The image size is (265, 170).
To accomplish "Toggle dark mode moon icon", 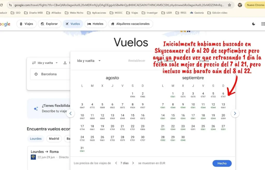I will coord(254,24).
